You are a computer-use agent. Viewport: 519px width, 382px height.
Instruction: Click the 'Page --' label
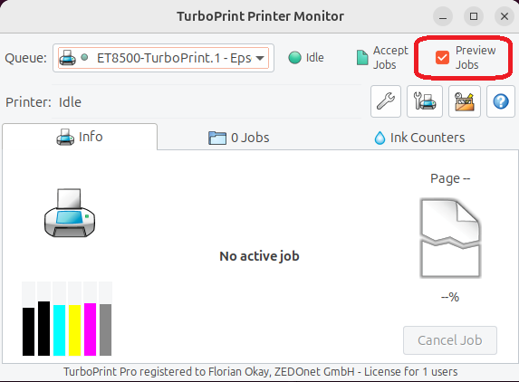click(450, 178)
